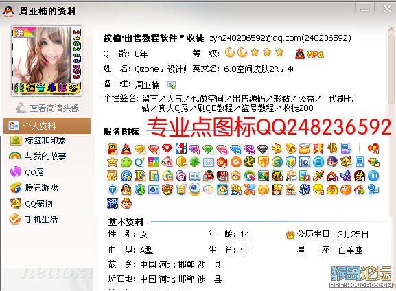The width and height of the screenshot is (396, 291).
Task: Click the blue camera icon
Action: 154,189
